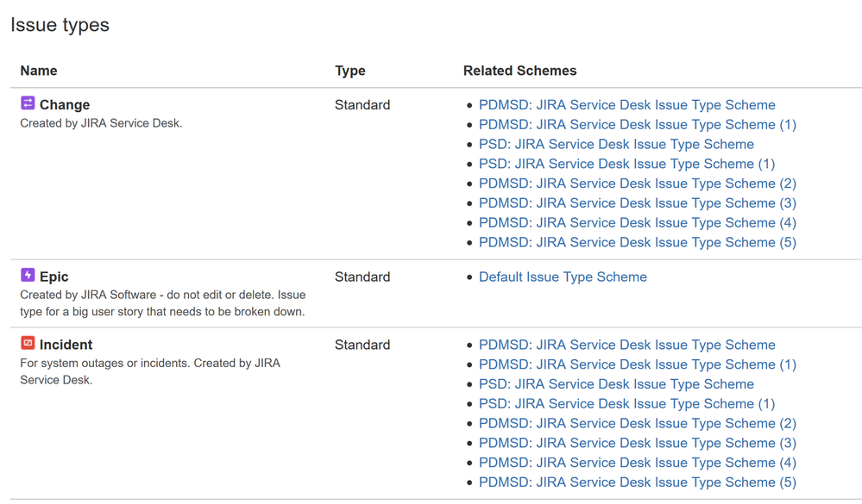Click the red Incident issue type icon

coord(28,344)
